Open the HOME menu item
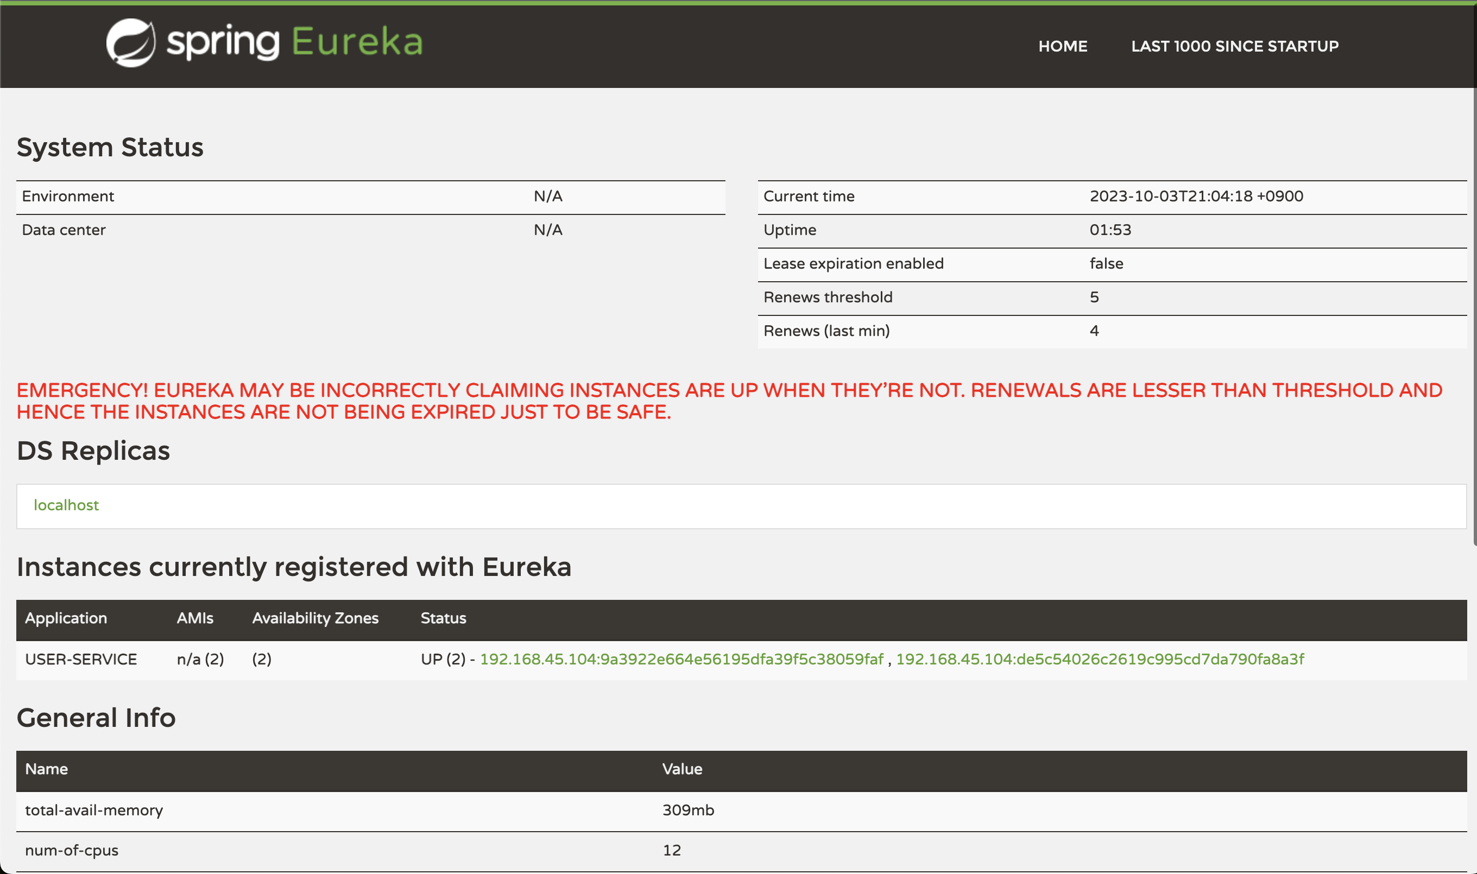The height and width of the screenshot is (874, 1477). coord(1062,46)
